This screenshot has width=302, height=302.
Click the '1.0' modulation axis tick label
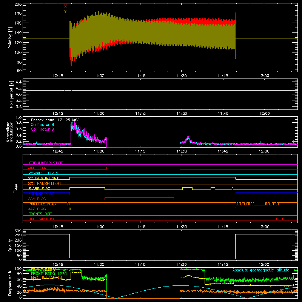[18, 118]
